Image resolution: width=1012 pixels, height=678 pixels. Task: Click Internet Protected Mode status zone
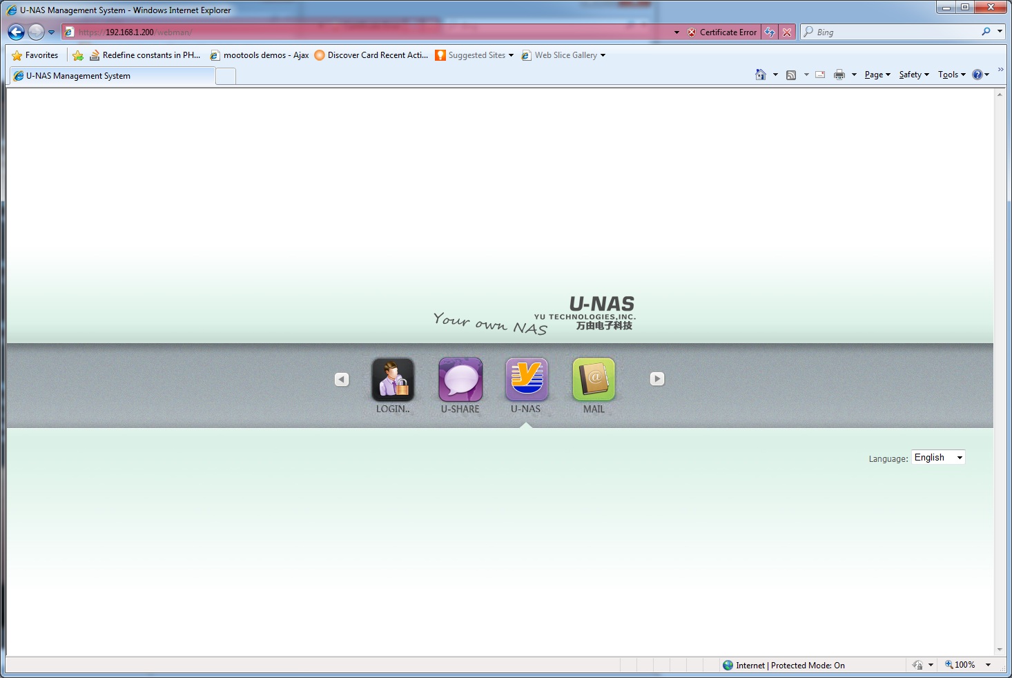coord(784,666)
